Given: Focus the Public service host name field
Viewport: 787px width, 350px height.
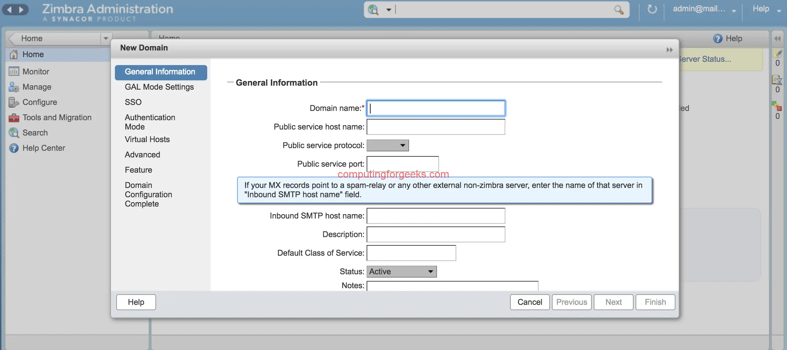Looking at the screenshot, I should 436,127.
